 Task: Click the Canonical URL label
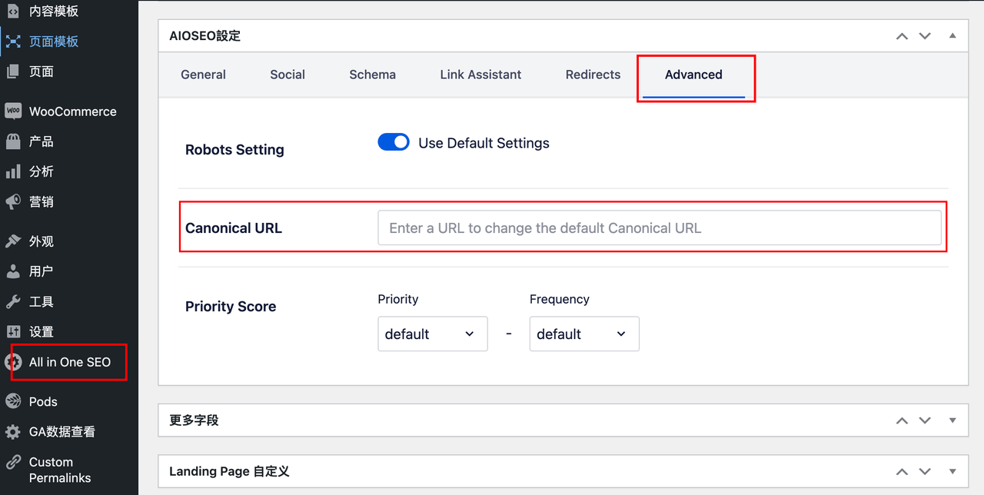click(234, 228)
